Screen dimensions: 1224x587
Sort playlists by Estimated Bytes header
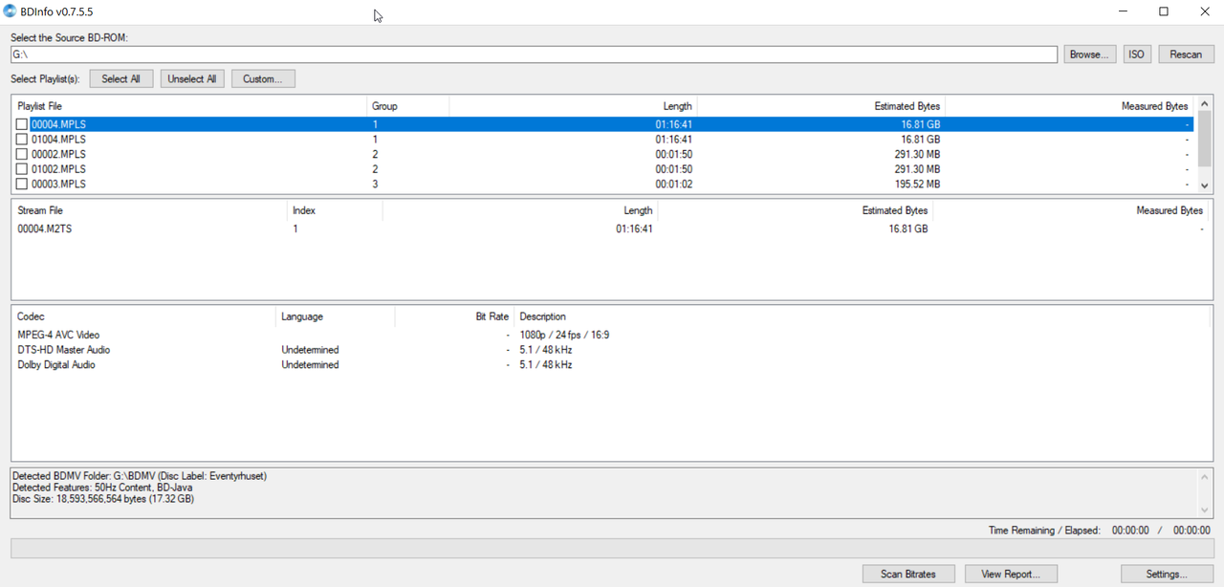point(821,106)
